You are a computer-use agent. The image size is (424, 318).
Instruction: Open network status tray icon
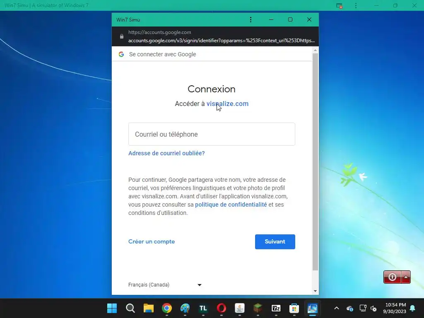pos(363,308)
